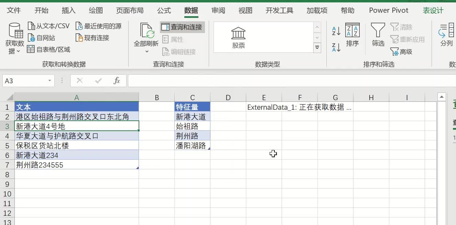Open data from web with 自网站
The width and height of the screenshot is (456, 225).
point(42,38)
